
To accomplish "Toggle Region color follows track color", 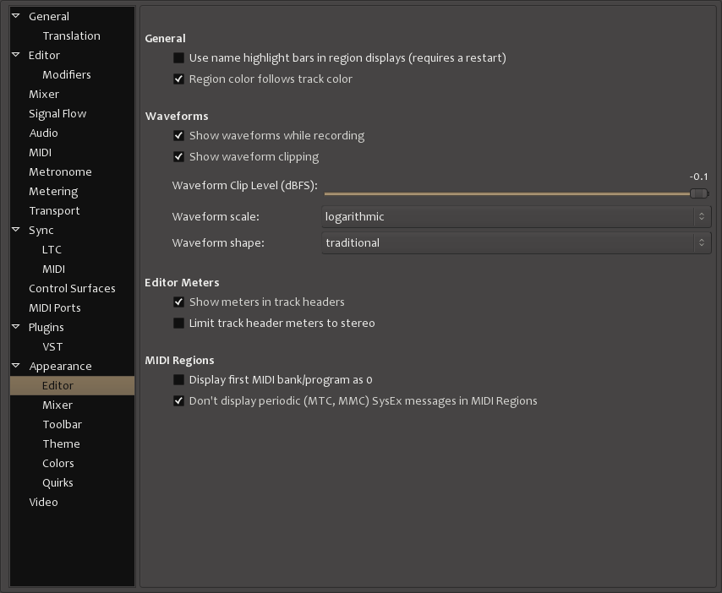I will click(178, 79).
